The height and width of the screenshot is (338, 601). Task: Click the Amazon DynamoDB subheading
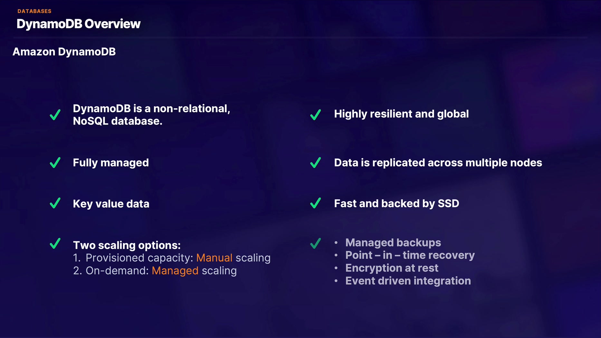pyautogui.click(x=64, y=52)
